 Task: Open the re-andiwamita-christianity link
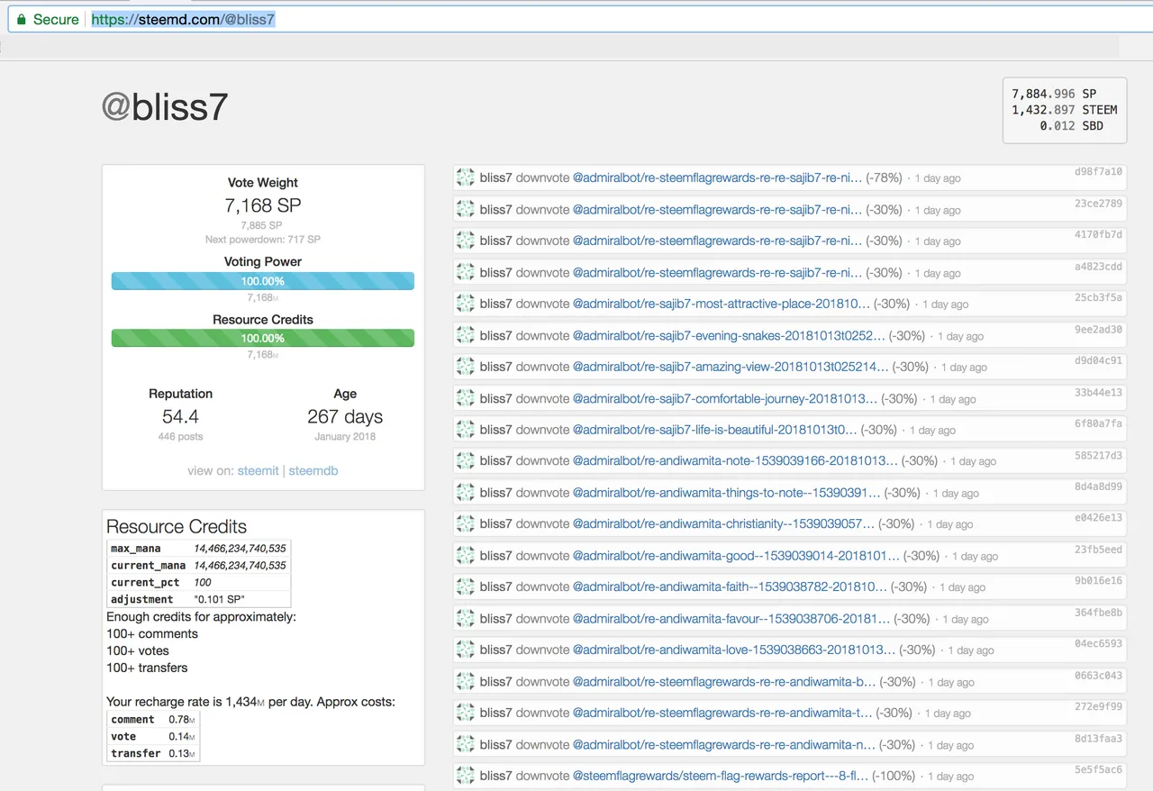pyautogui.click(x=723, y=523)
